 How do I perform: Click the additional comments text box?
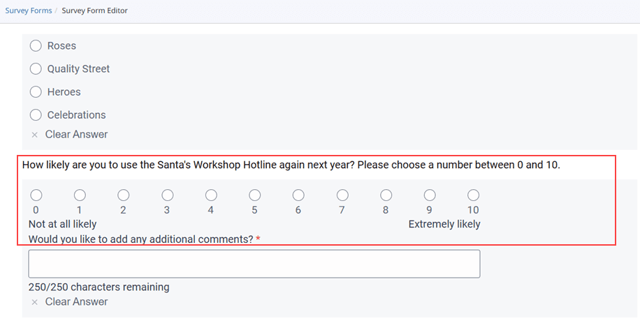click(254, 264)
